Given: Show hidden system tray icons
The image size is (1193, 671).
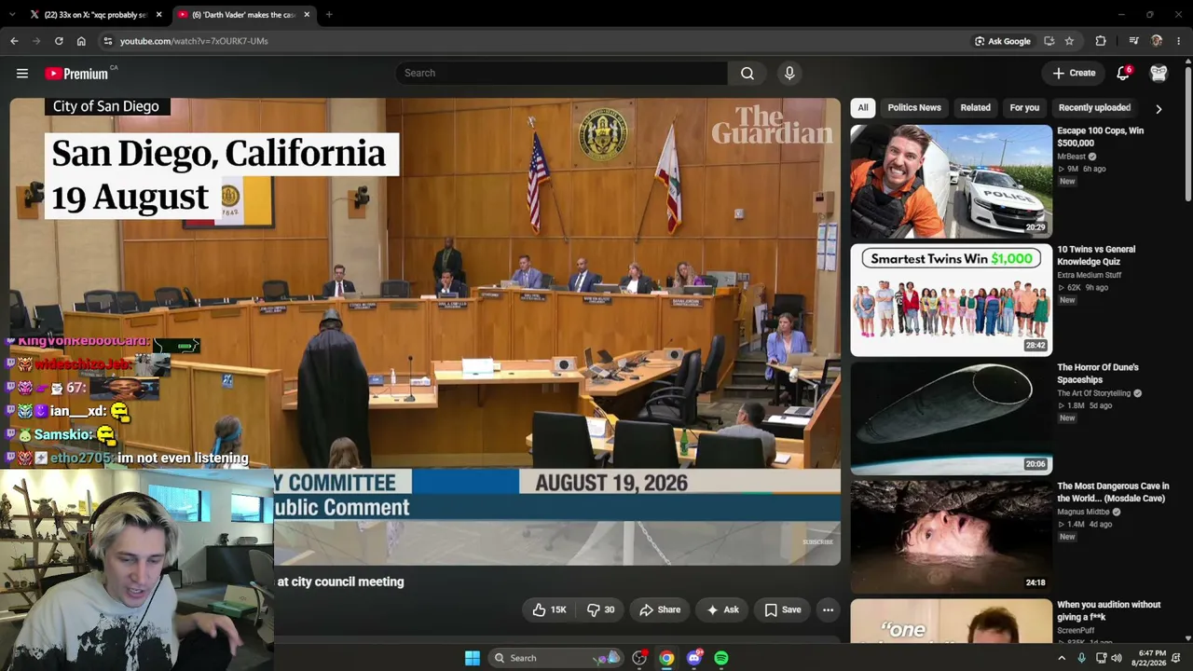Looking at the screenshot, I should (x=1062, y=658).
